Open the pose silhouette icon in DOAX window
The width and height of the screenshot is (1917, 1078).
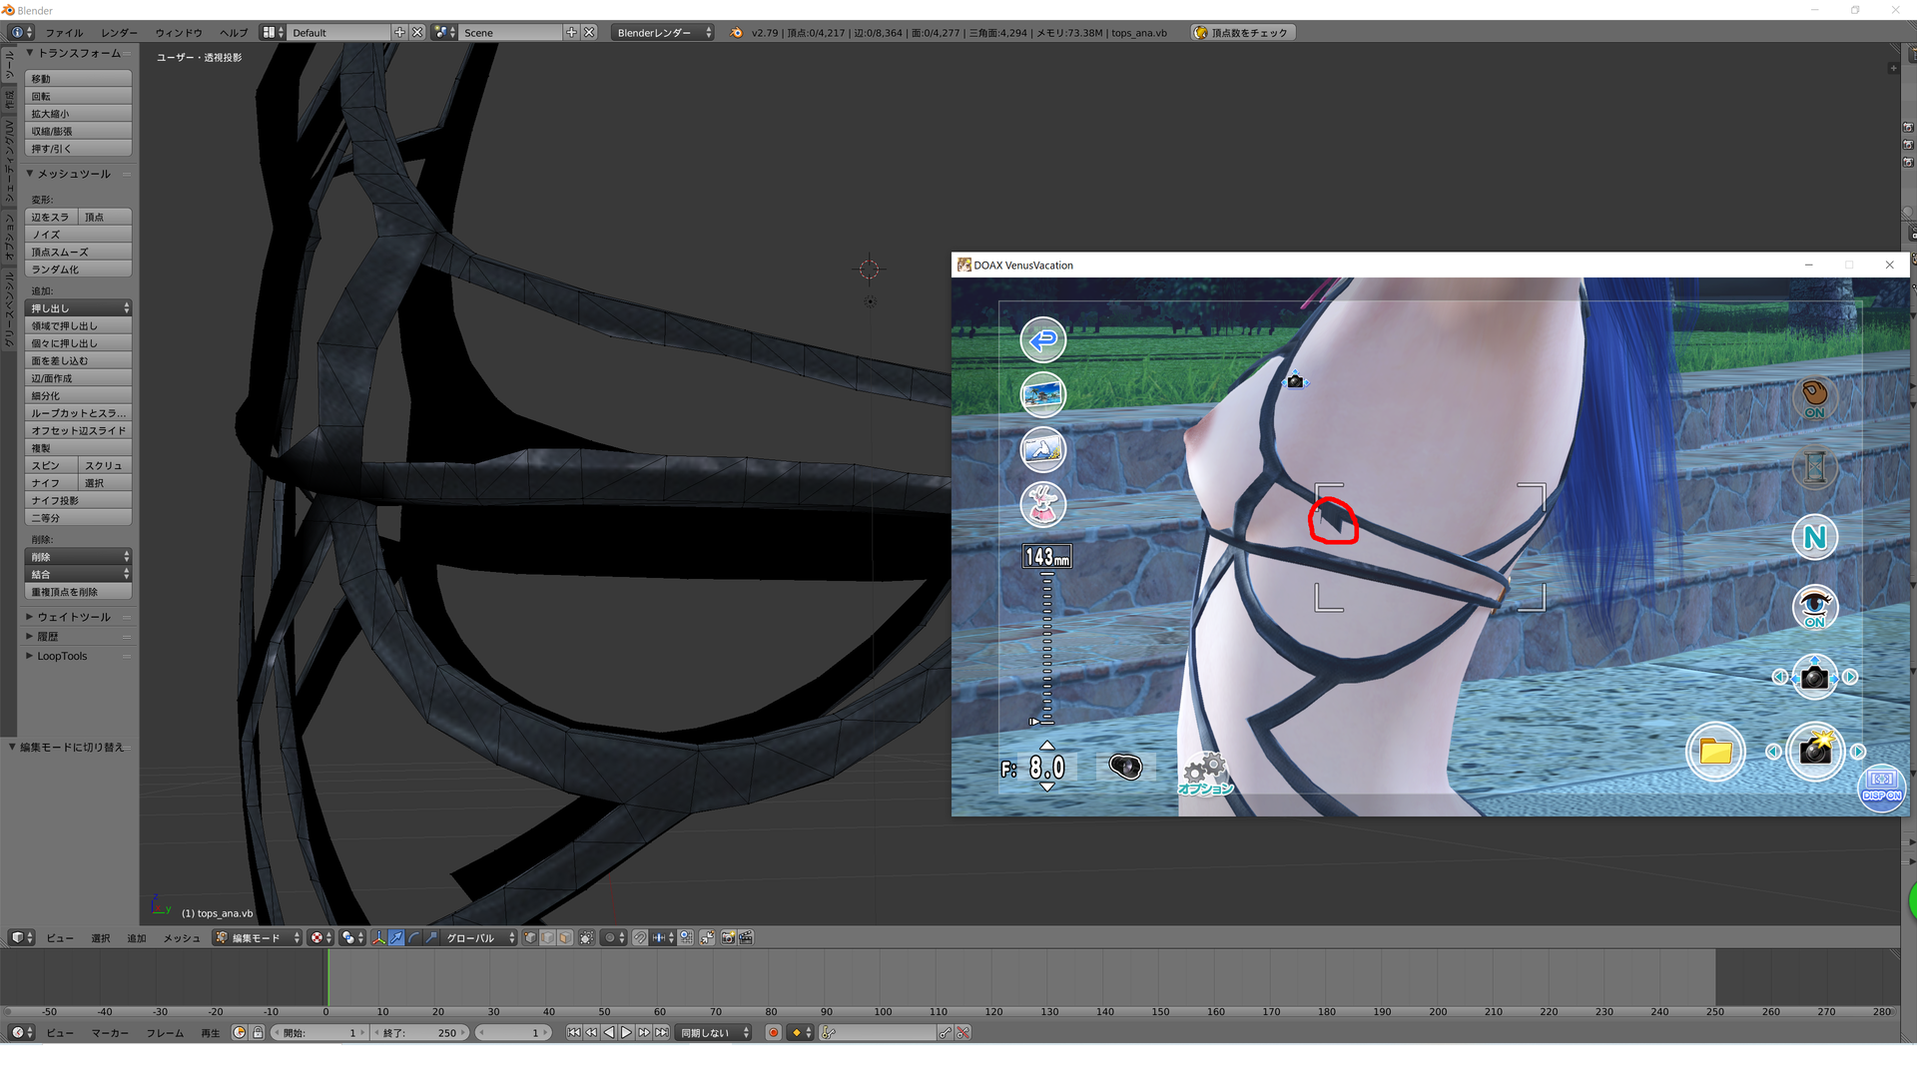[1042, 450]
